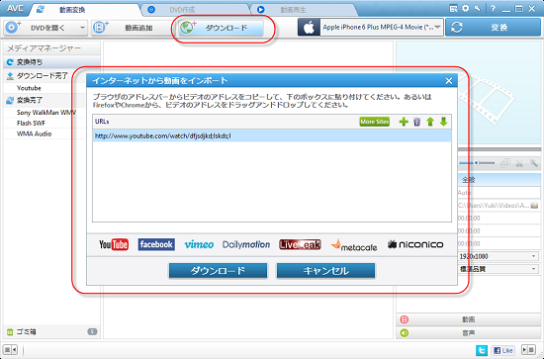Click the Apple device logo icon

point(309,28)
